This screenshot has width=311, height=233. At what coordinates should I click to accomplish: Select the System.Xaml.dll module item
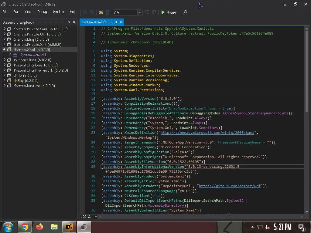(x=32, y=55)
